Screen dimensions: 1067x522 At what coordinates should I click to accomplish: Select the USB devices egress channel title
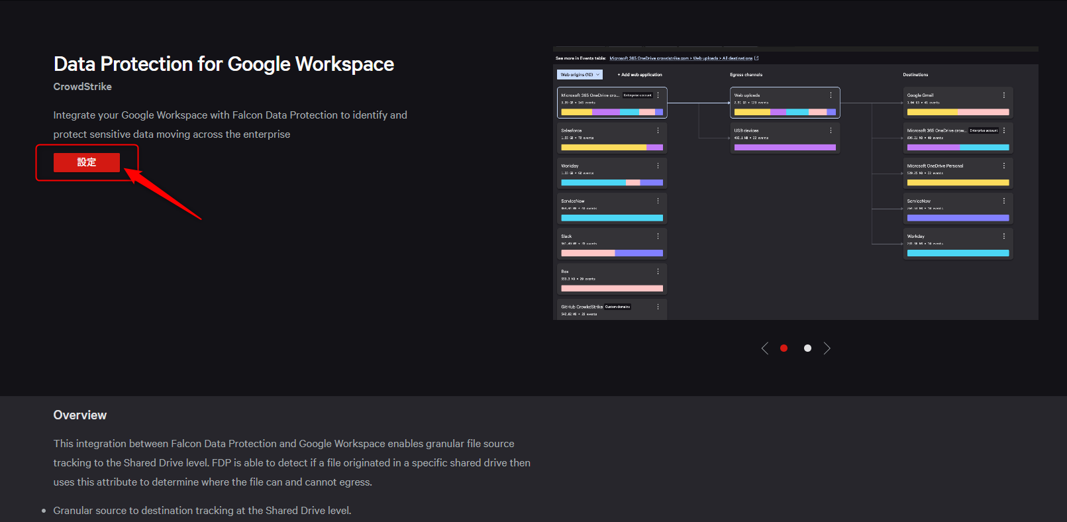coord(746,130)
